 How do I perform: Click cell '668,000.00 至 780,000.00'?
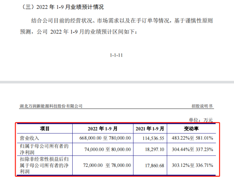point(105,138)
